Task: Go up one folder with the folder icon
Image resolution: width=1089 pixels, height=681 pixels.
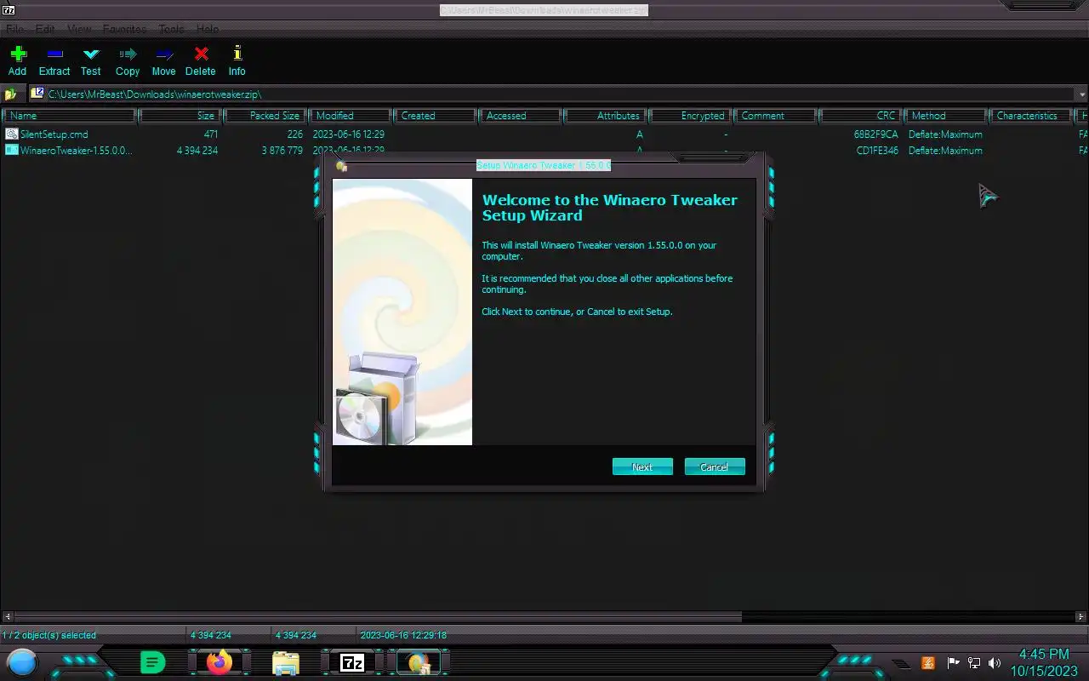Action: 11,94
